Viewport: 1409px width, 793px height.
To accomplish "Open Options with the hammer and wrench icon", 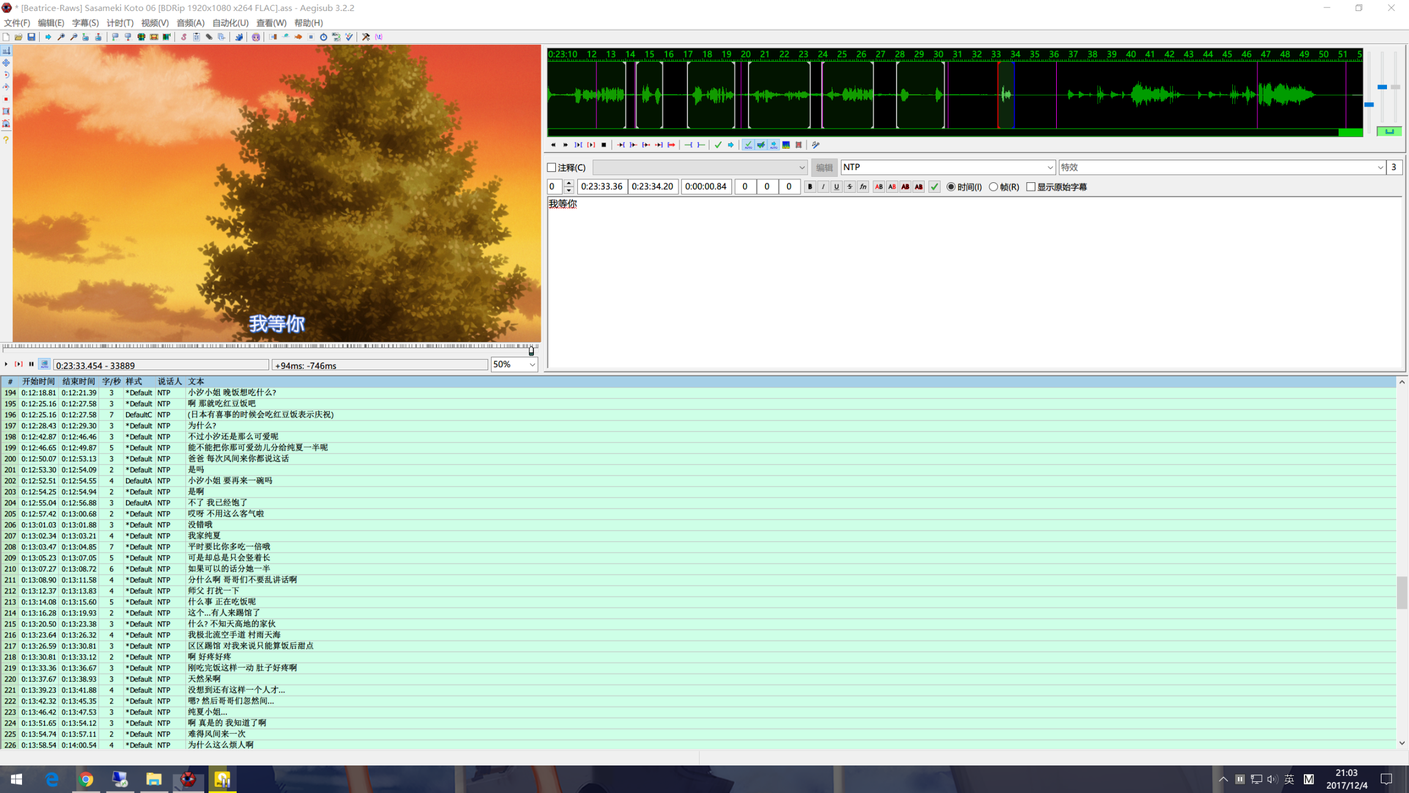I will point(366,37).
